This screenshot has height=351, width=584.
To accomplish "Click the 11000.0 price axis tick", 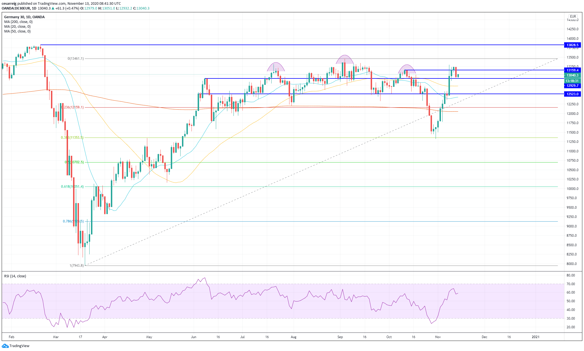I will [x=573, y=151].
